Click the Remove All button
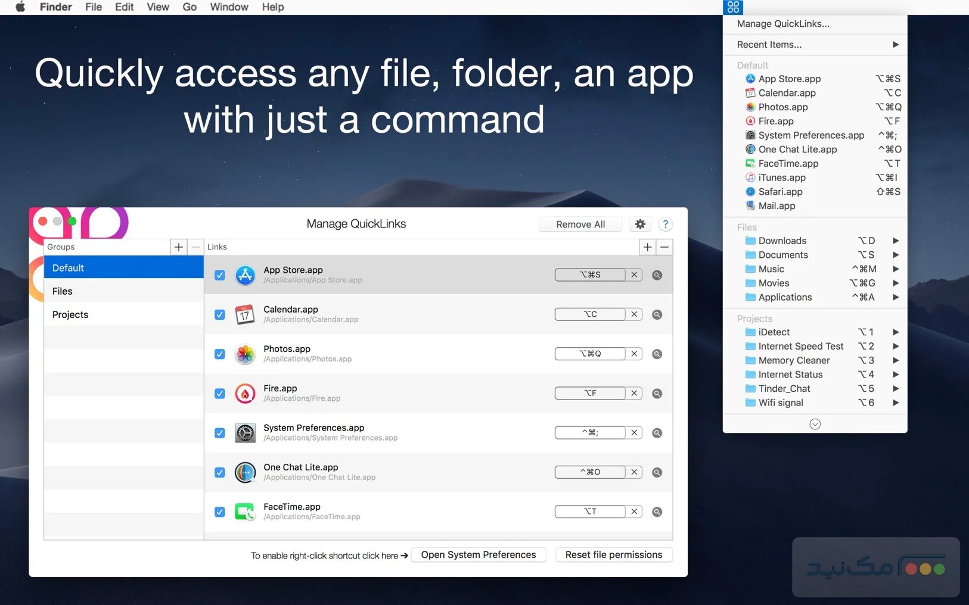The image size is (969, 605). point(580,224)
